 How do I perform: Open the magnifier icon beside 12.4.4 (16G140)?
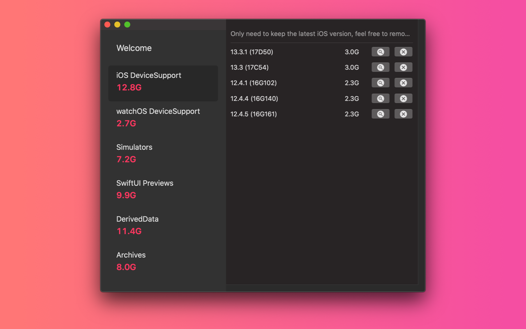click(x=380, y=98)
